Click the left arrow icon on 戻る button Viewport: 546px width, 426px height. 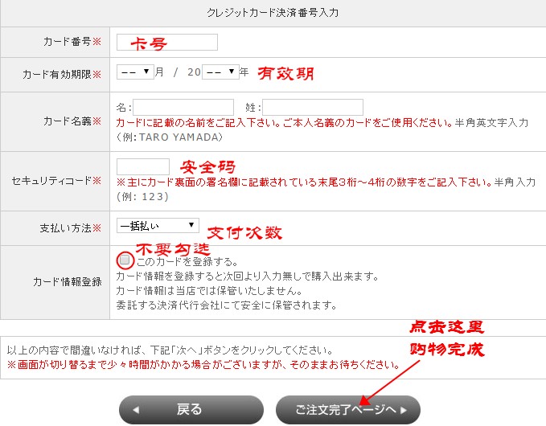(x=136, y=410)
